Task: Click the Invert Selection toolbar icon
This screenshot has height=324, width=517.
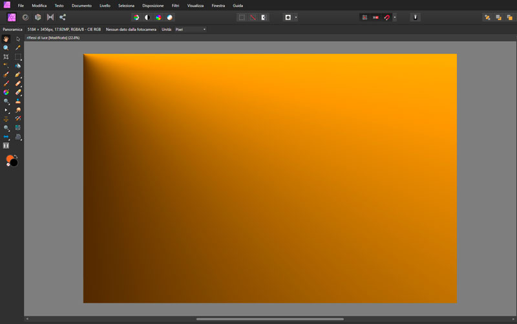Action: click(x=264, y=17)
